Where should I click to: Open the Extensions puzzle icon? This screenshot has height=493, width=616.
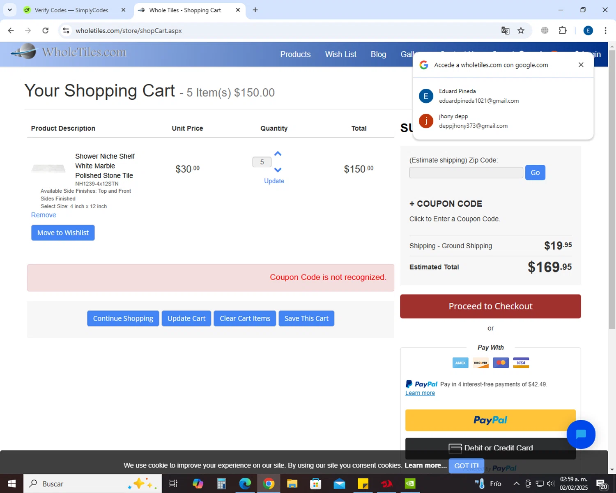pos(563,30)
